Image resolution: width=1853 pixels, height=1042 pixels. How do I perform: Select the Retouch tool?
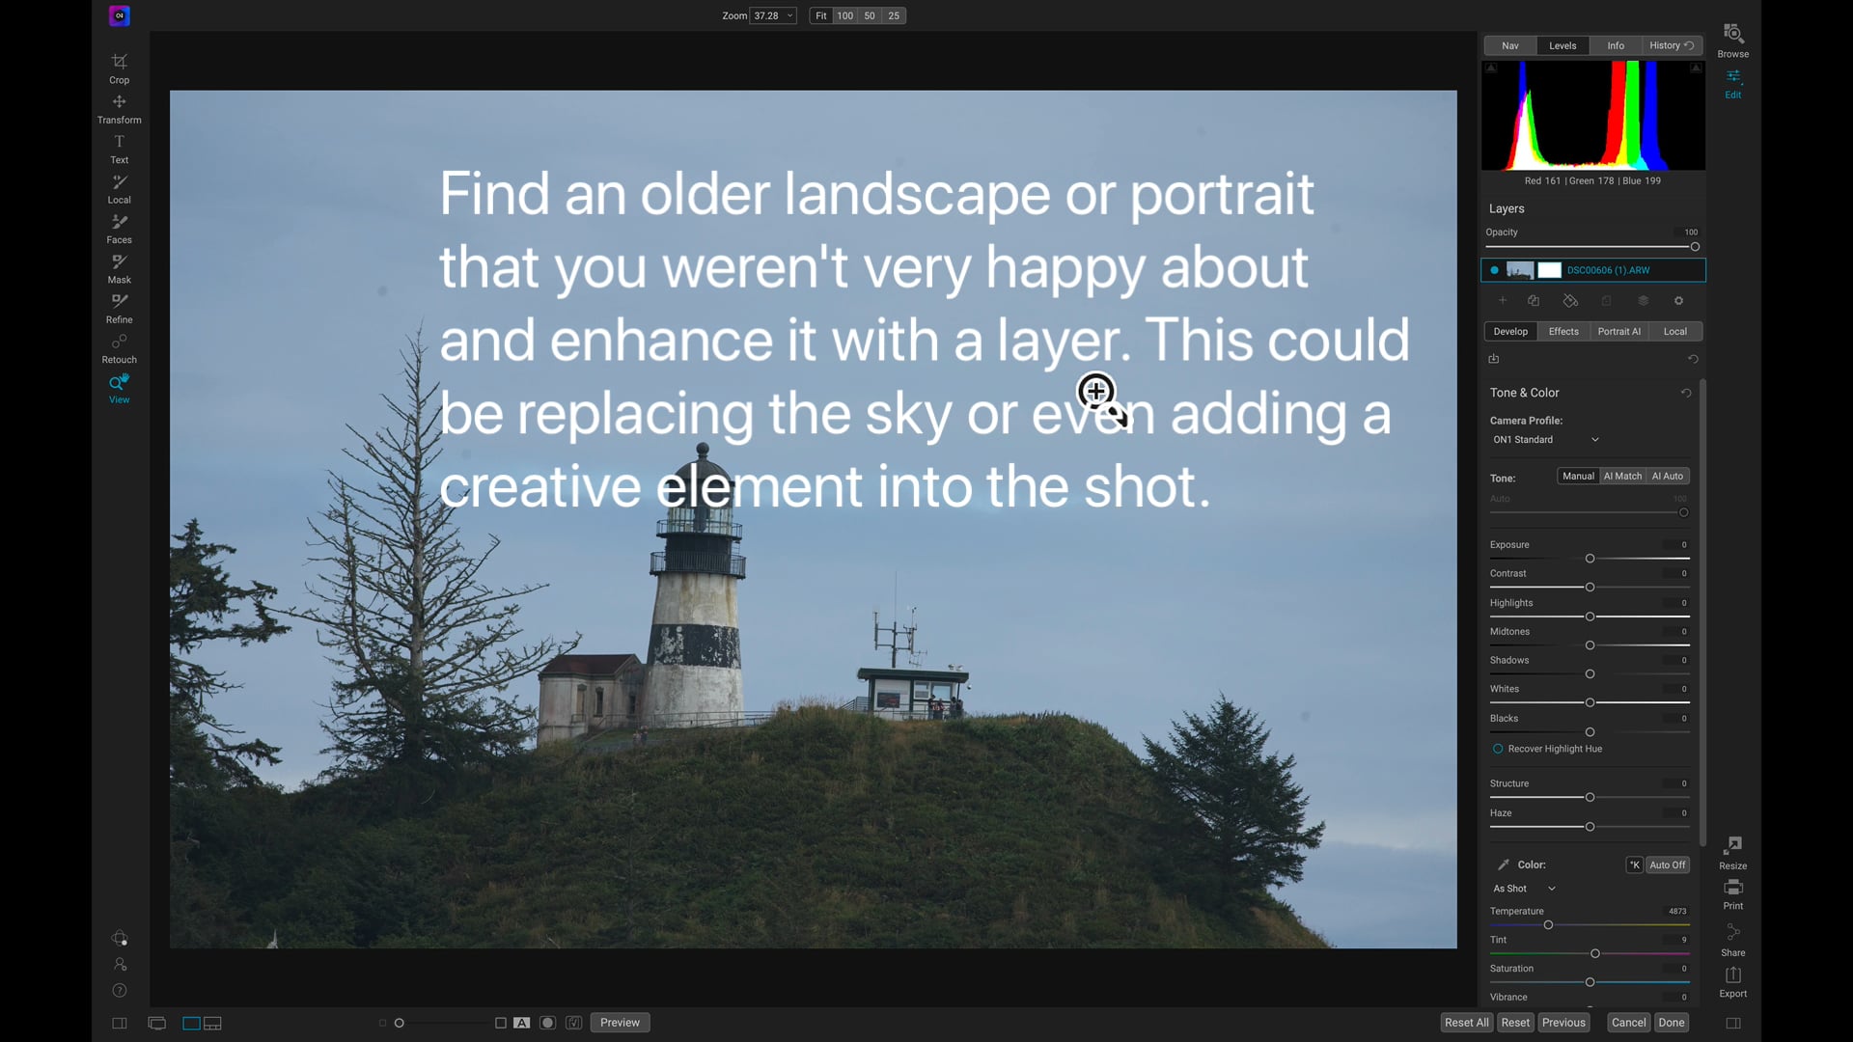(119, 349)
